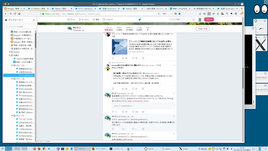The image size is (268, 151).
Task: Switch to the last Twitter search tab
Action: 227,8
